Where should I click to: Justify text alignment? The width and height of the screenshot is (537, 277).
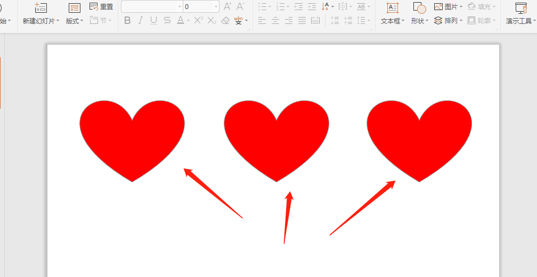click(x=302, y=21)
